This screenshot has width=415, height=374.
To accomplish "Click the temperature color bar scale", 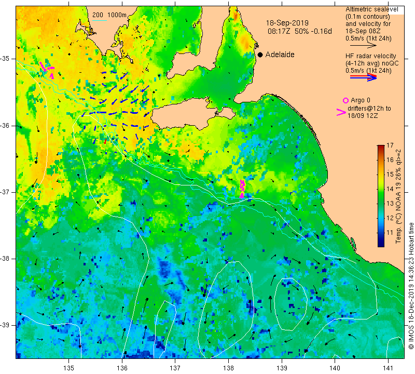I will tap(381, 196).
